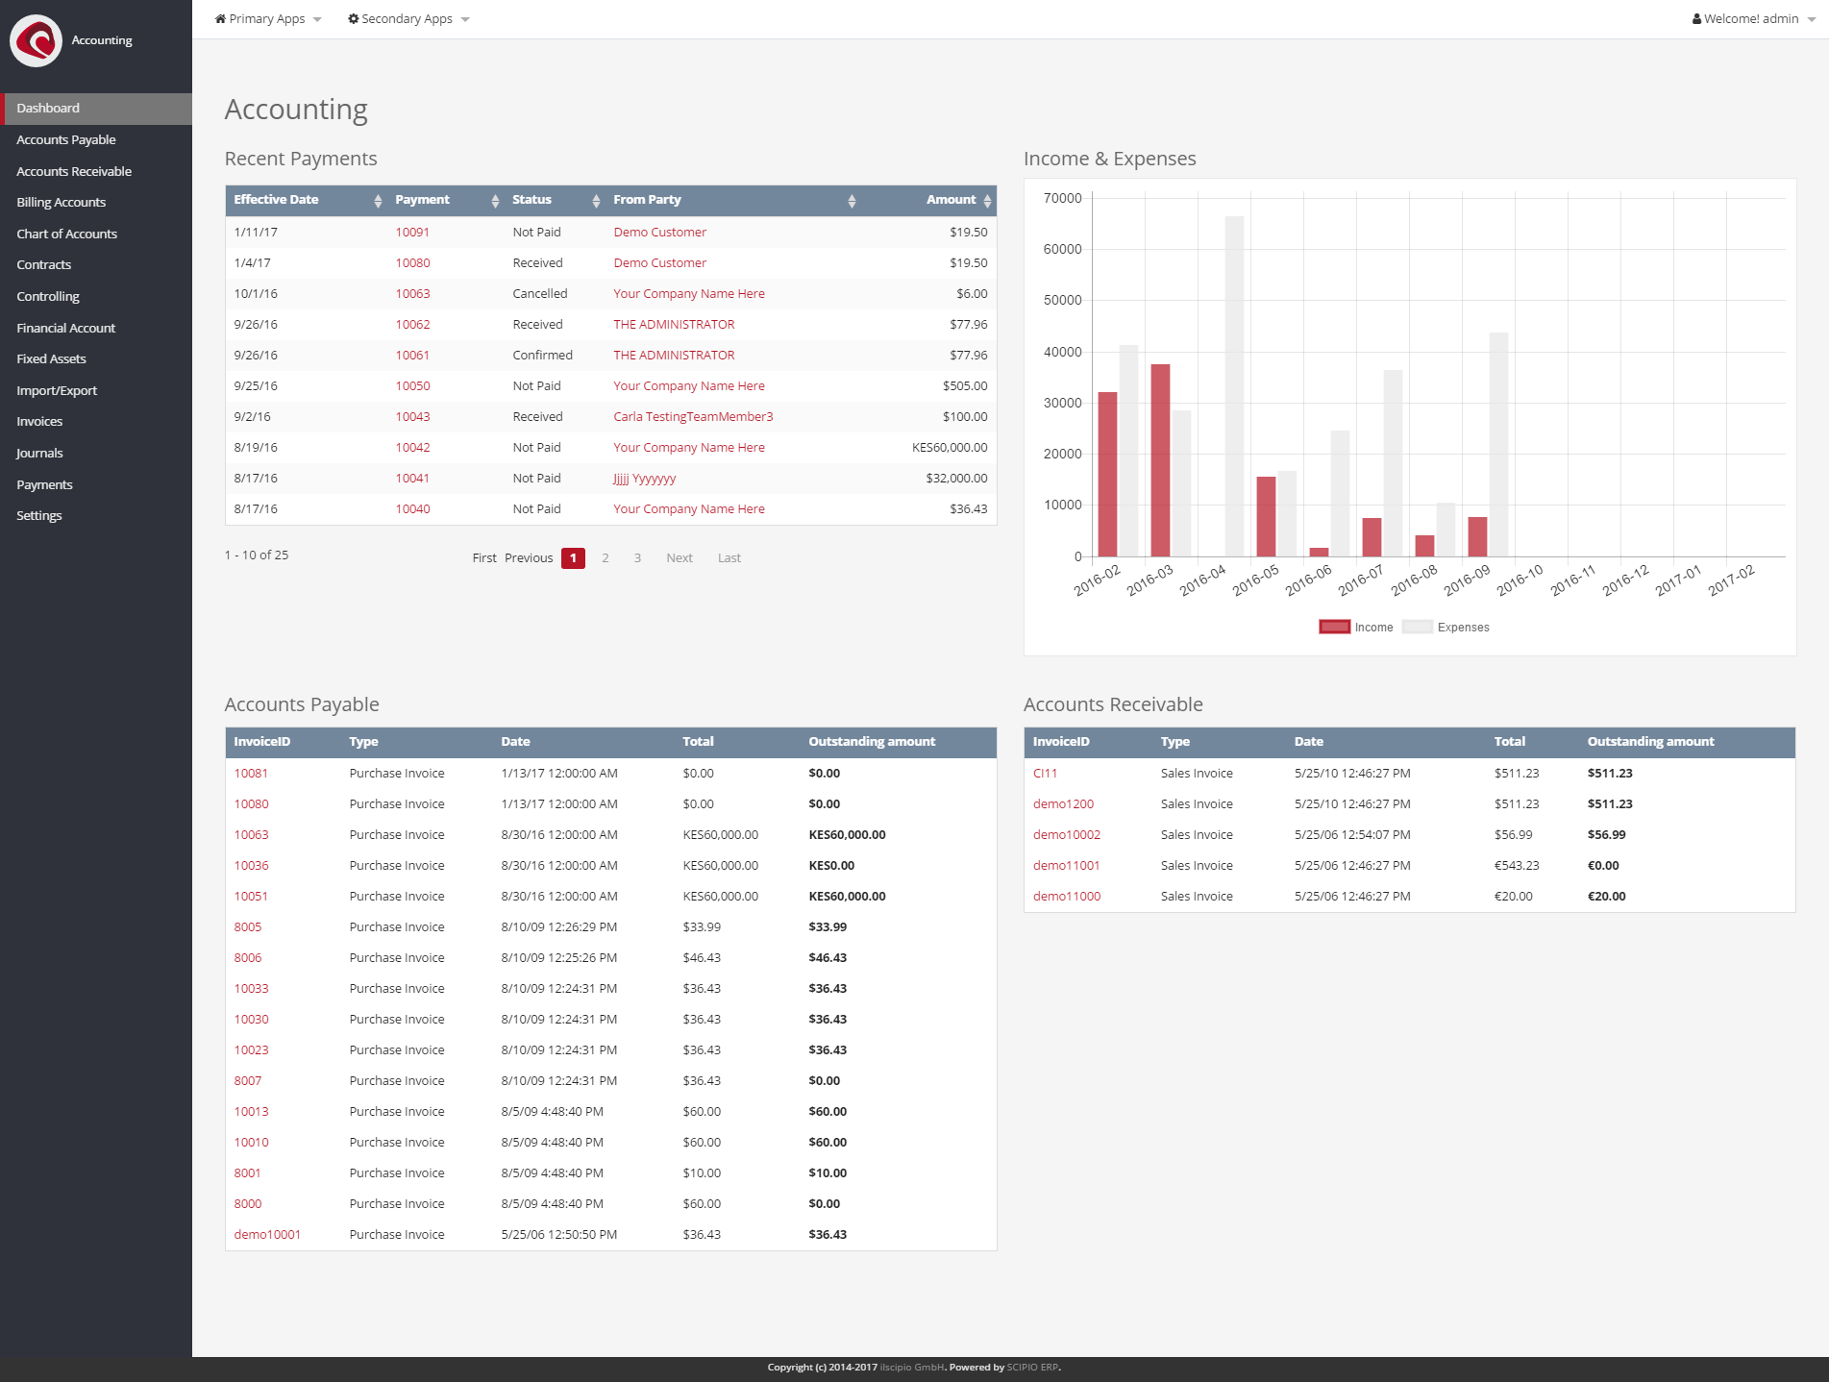Sort payments by Effective Date using its sort arrows

[x=376, y=200]
